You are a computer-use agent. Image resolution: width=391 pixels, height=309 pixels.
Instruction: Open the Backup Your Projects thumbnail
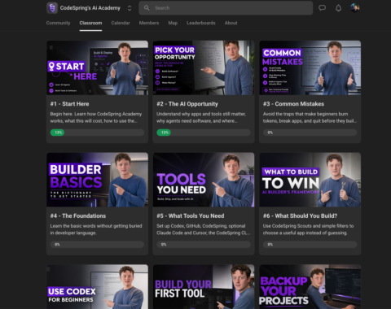(x=310, y=287)
